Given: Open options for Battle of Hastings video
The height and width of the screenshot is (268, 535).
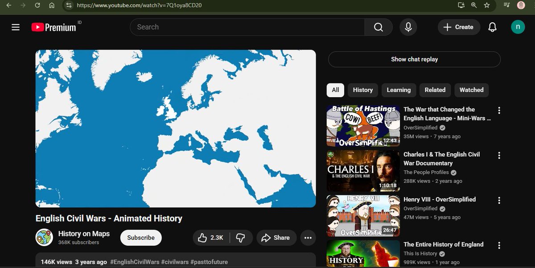Looking at the screenshot, I should click(x=499, y=110).
